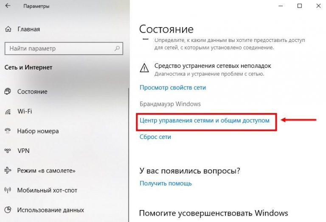Click the Сеть и Интернет heading

(28, 67)
